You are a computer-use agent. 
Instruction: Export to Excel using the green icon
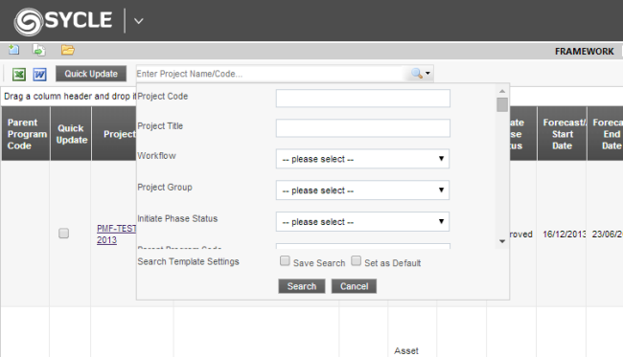[19, 75]
